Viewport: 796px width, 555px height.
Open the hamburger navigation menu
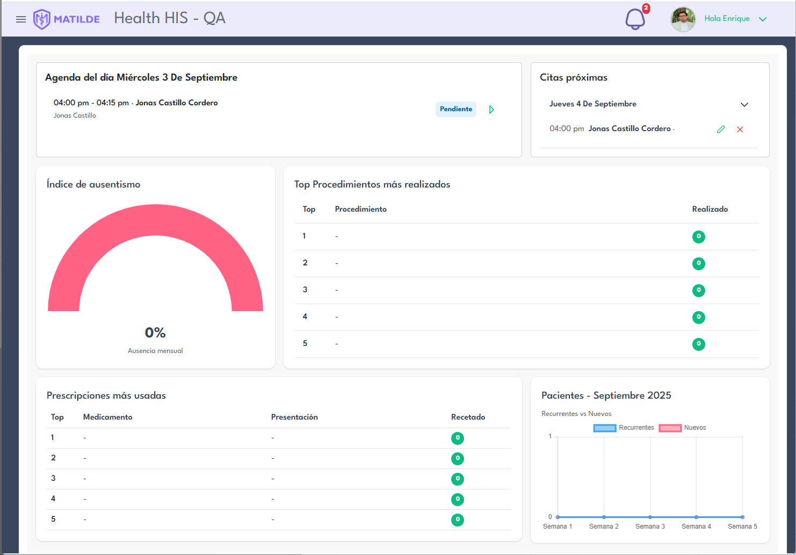click(21, 19)
